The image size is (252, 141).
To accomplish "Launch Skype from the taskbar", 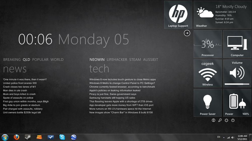I will [62, 137].
